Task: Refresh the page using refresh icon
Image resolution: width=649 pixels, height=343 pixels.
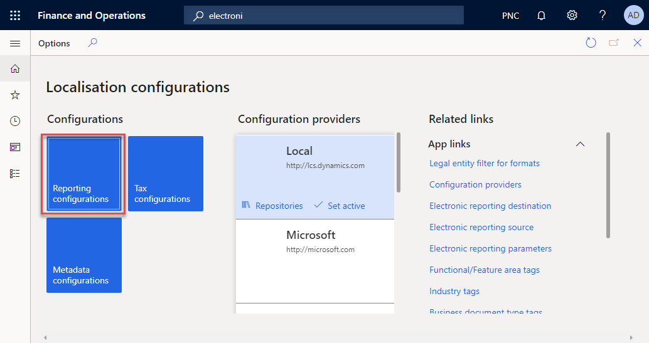Action: click(591, 43)
